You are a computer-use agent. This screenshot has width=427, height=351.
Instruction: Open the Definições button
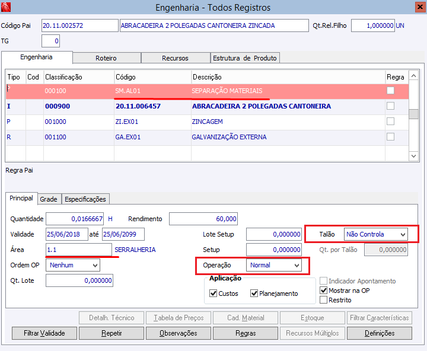380,333
